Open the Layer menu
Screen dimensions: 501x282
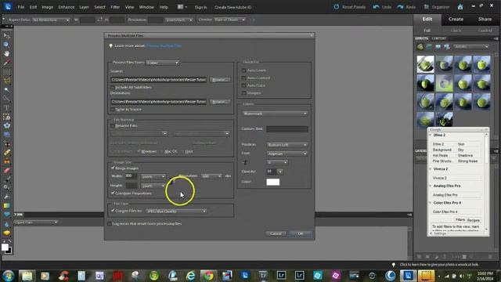pyautogui.click(x=84, y=7)
